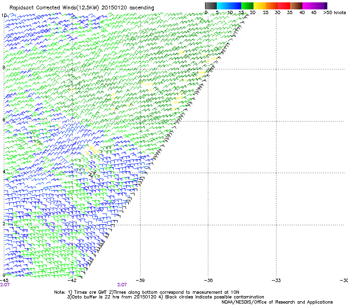Select the longitude "-42" axis label
The image size is (348, 305).
(72, 281)
